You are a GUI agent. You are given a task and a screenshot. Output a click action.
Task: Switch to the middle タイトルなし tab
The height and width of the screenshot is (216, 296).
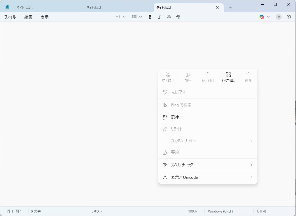(94, 7)
